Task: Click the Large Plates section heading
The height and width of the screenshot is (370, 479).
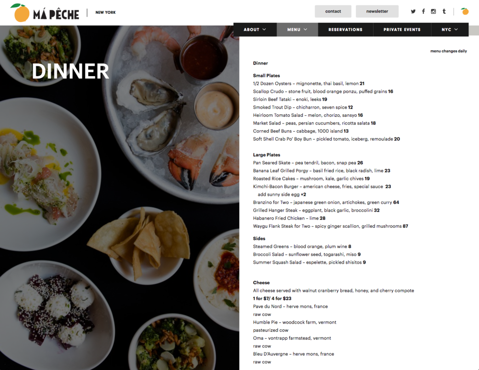Action: (266, 155)
